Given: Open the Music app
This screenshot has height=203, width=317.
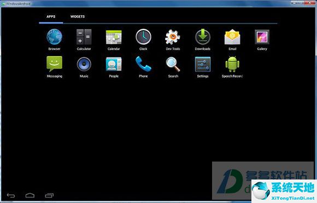Looking at the screenshot, I should click(x=84, y=67).
